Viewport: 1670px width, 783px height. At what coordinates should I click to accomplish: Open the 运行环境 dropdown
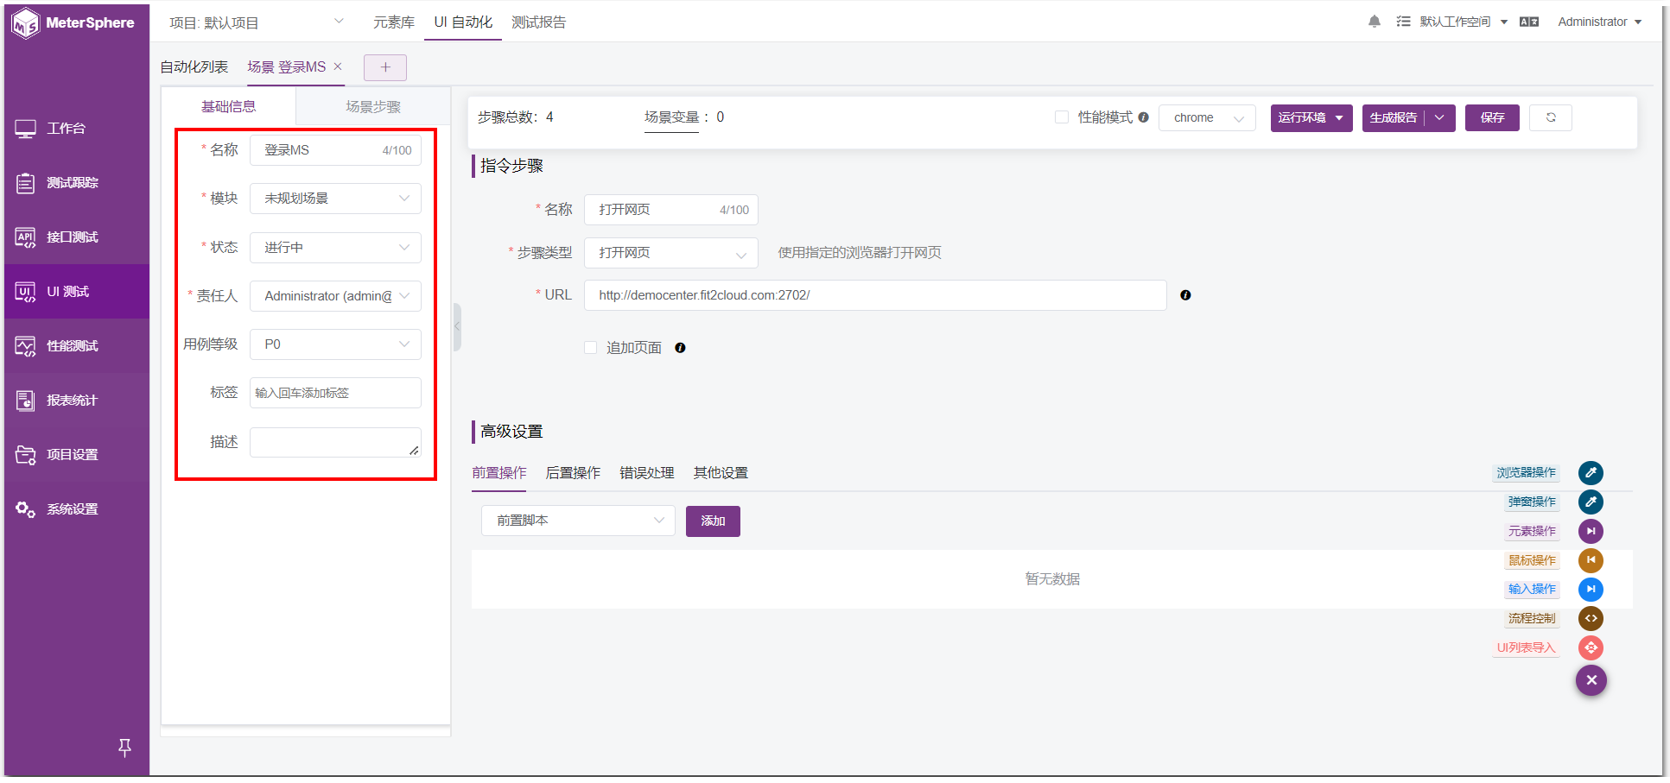pyautogui.click(x=1311, y=117)
